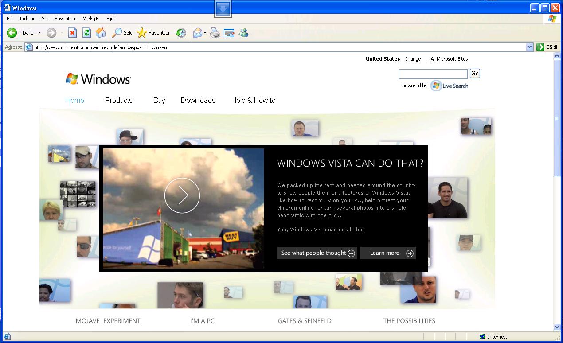Click the Best Buy video thumbnail

click(x=184, y=209)
